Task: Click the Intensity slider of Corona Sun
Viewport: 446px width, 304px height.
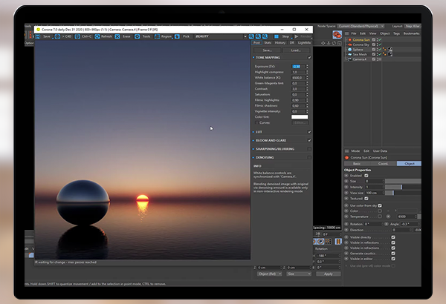Action: click(x=403, y=187)
